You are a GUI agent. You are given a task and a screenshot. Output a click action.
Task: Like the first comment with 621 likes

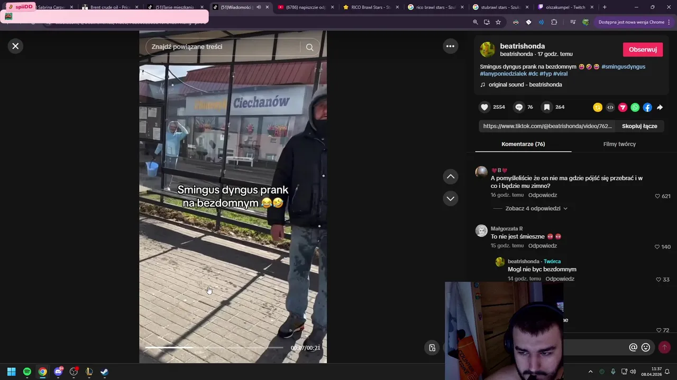click(657, 196)
